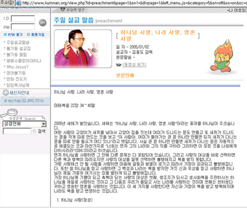Screen dimensions: 247x208
Task: Open 불기둥 칼럼 menu item
Action: [16, 54]
